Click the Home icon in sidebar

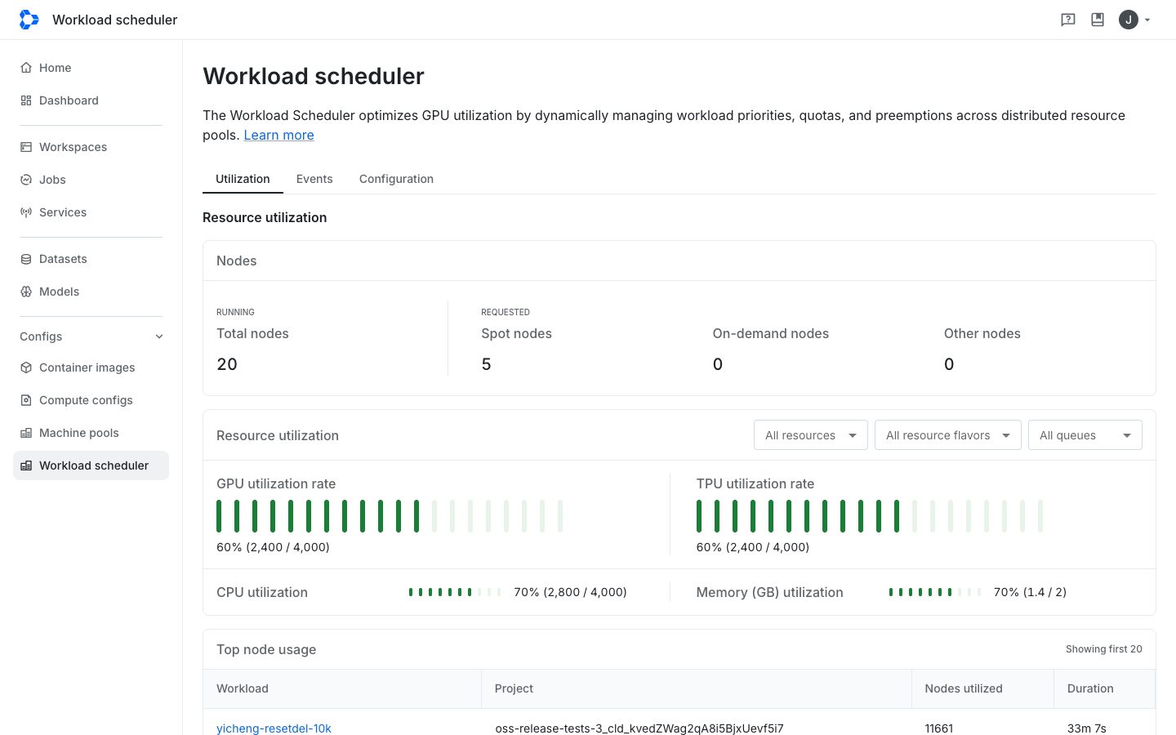[26, 68]
